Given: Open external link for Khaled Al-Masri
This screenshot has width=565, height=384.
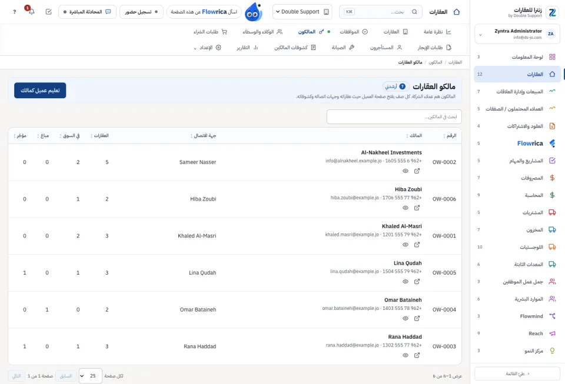Looking at the screenshot, I should (x=417, y=245).
